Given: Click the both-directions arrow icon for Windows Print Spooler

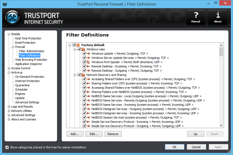Looking at the screenshot, I should 88,62.
